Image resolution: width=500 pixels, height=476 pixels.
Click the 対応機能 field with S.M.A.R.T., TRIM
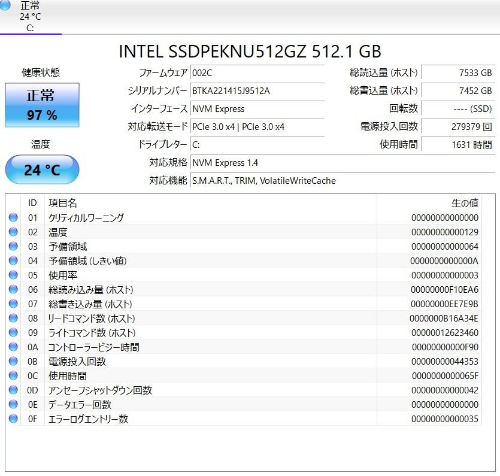[x=341, y=181]
